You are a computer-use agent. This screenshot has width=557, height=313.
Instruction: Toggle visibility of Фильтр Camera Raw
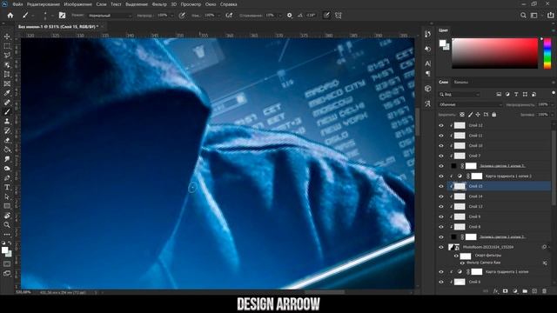pos(462,263)
